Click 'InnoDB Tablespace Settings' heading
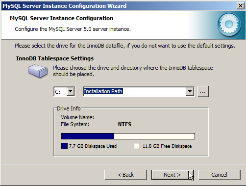 [x=55, y=58]
